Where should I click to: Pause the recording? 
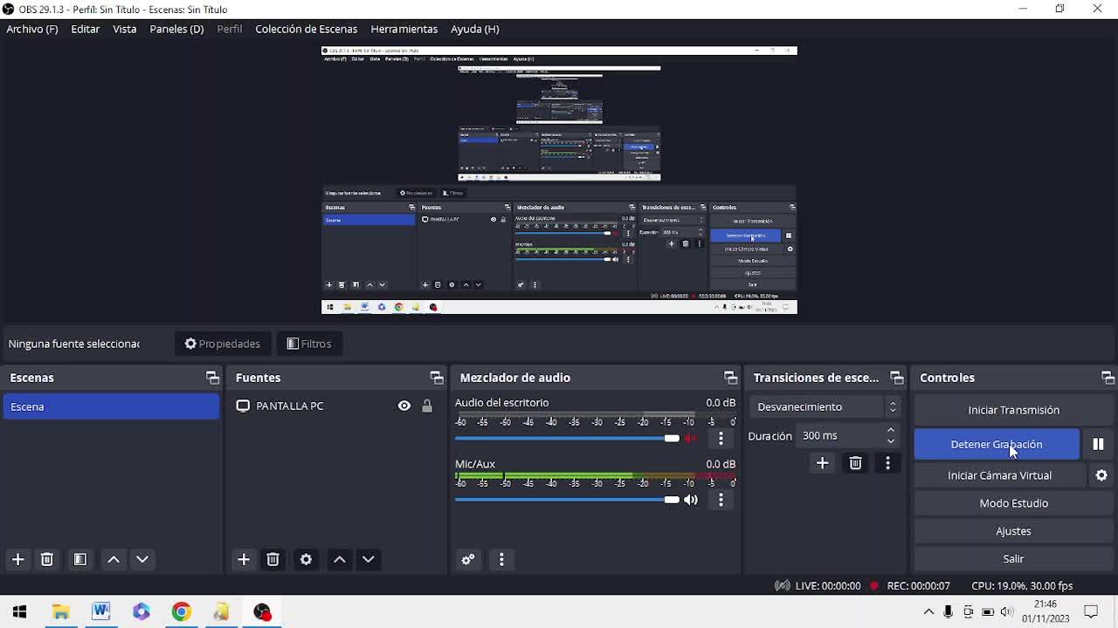click(x=1098, y=444)
